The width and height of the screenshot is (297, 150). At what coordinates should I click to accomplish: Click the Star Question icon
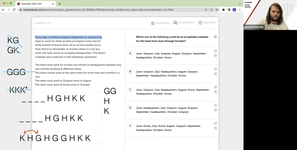[x=153, y=23]
